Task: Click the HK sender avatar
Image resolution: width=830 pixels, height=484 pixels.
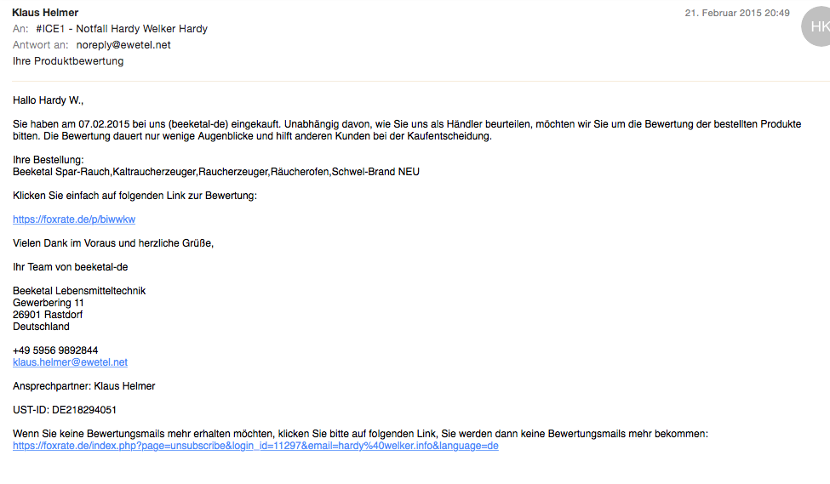Action: coord(817,27)
